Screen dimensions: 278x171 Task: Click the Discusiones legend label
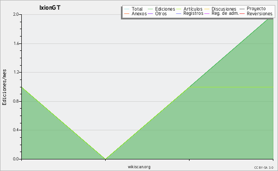click(224, 9)
